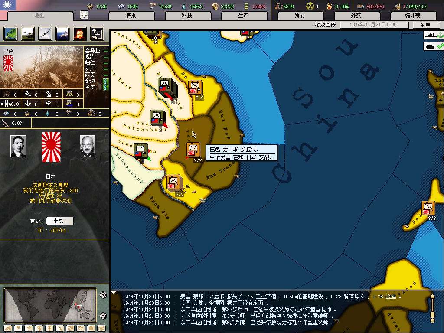The width and height of the screenshot is (444, 333).
Task: Click the crosshair center-map icon
Action: click(84, 15)
